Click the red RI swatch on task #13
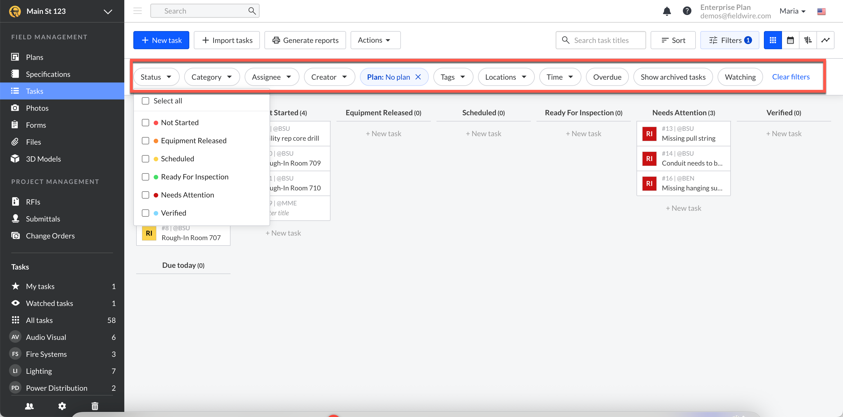Image resolution: width=843 pixels, height=417 pixels. (649, 134)
